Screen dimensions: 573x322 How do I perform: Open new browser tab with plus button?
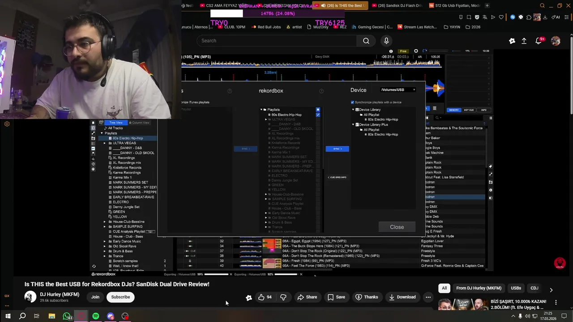tap(487, 5)
